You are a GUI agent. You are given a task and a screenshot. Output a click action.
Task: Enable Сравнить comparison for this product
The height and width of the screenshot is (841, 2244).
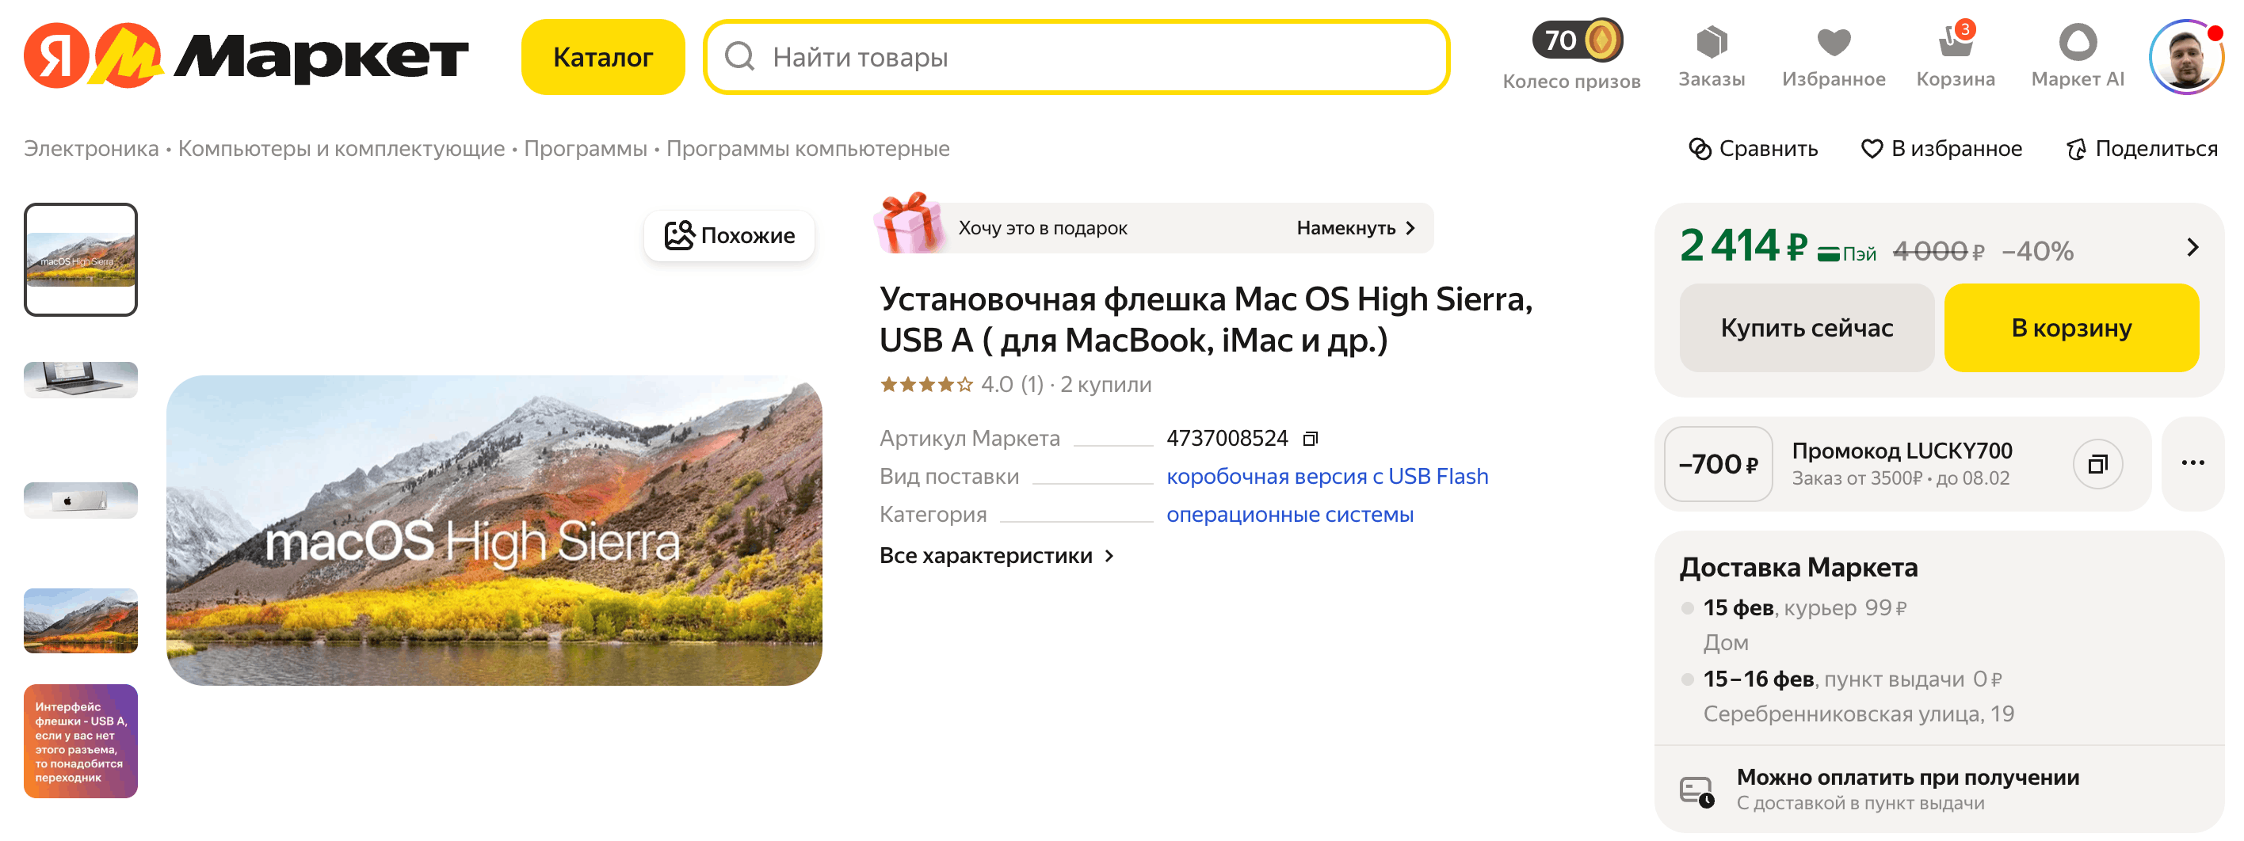1754,148
